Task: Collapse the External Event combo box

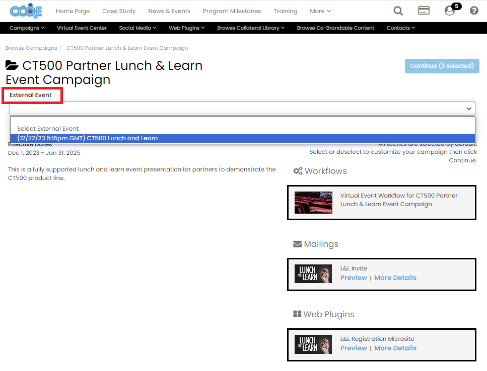Action: click(242, 109)
